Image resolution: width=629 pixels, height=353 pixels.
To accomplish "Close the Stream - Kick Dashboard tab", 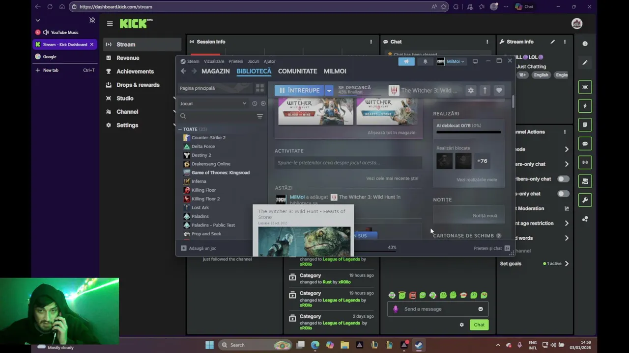I will 91,45.
